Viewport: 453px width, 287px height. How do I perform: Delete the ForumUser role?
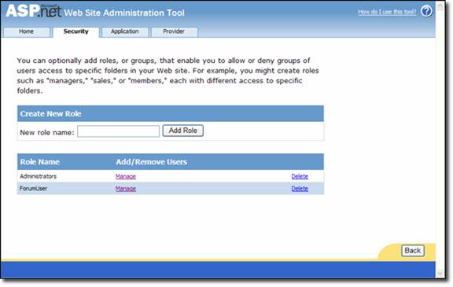(300, 189)
